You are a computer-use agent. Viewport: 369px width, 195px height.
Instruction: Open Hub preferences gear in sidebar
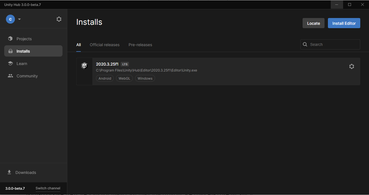59,19
